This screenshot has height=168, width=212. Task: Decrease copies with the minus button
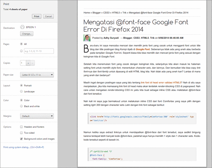33,63
